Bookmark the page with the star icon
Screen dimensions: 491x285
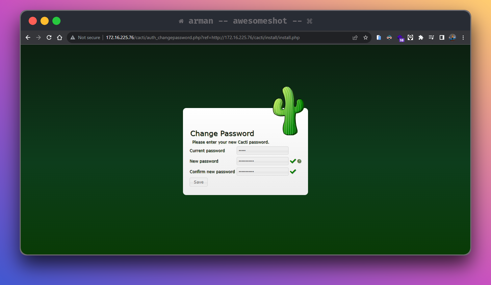tap(366, 37)
